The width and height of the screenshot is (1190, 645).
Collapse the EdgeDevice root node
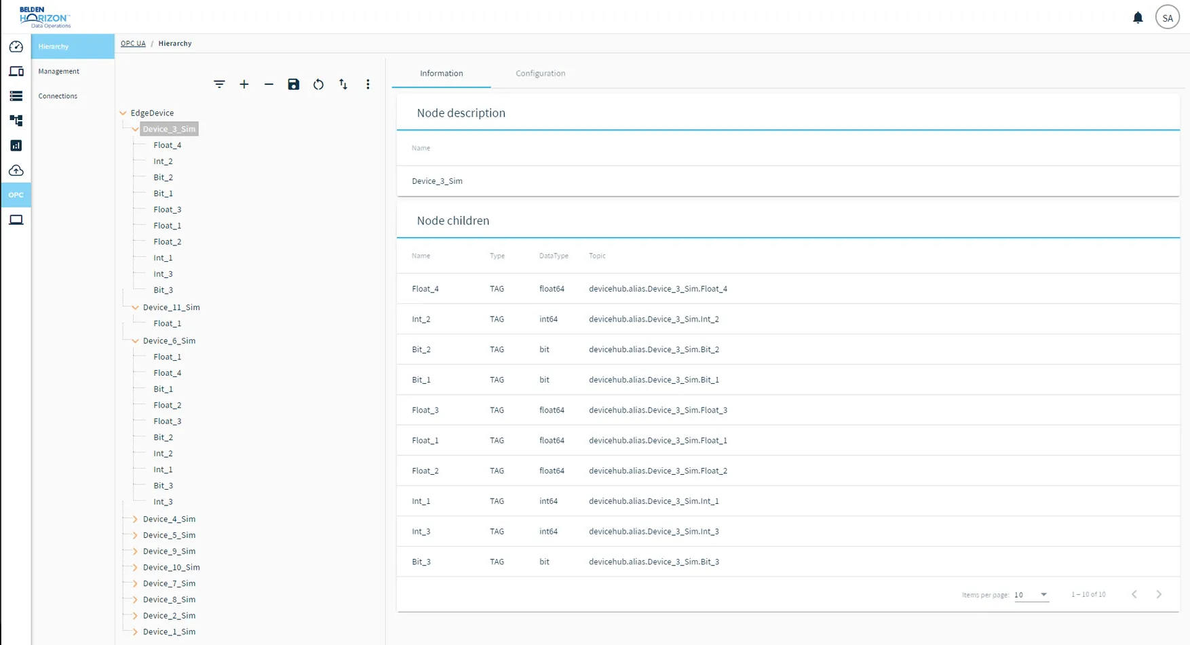123,113
